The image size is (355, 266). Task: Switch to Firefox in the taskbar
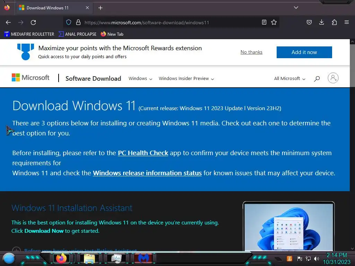pos(61,258)
